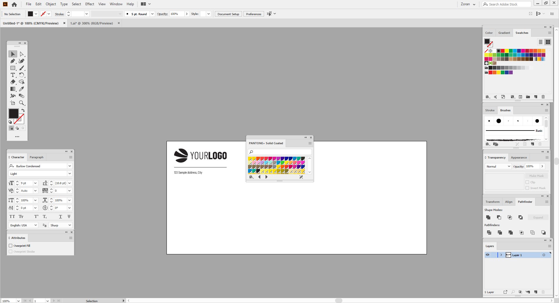Select the Zoom tool
Screen dimensions: 559x303
[22, 103]
